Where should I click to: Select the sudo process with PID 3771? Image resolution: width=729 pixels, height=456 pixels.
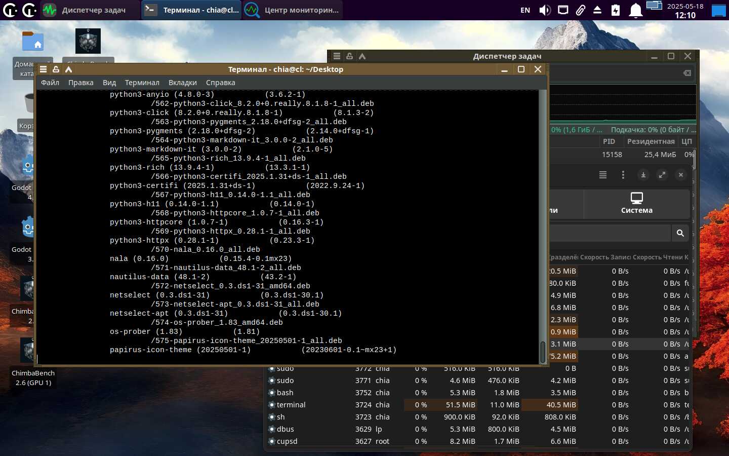(478, 381)
